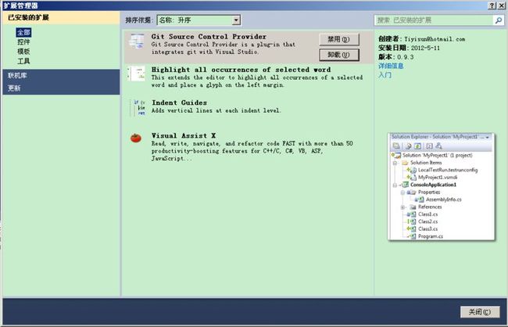Click the Indent Guides description text
Screen dimensions: 508x327
tap(216, 110)
